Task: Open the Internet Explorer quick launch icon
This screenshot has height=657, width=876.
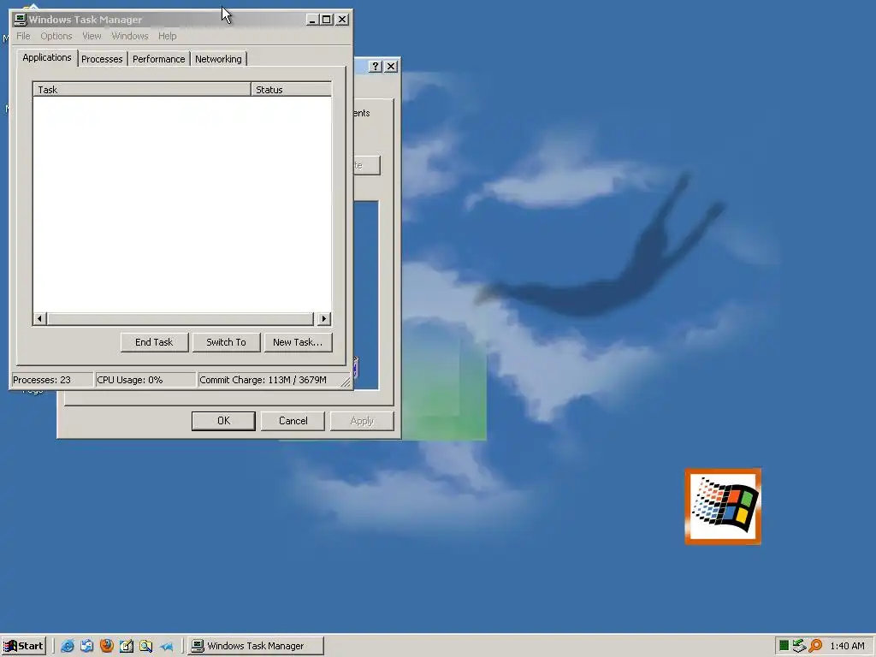Action: [x=68, y=646]
